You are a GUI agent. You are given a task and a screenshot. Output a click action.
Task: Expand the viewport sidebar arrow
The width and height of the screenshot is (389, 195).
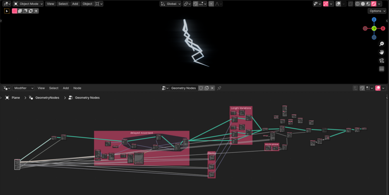pos(387,21)
